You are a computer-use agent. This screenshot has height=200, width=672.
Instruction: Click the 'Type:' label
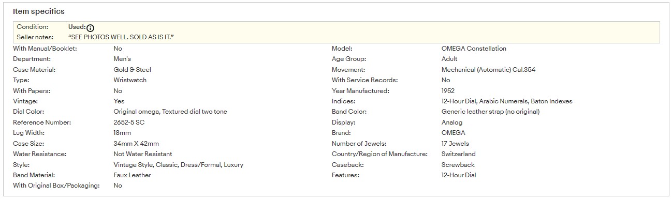tap(21, 80)
